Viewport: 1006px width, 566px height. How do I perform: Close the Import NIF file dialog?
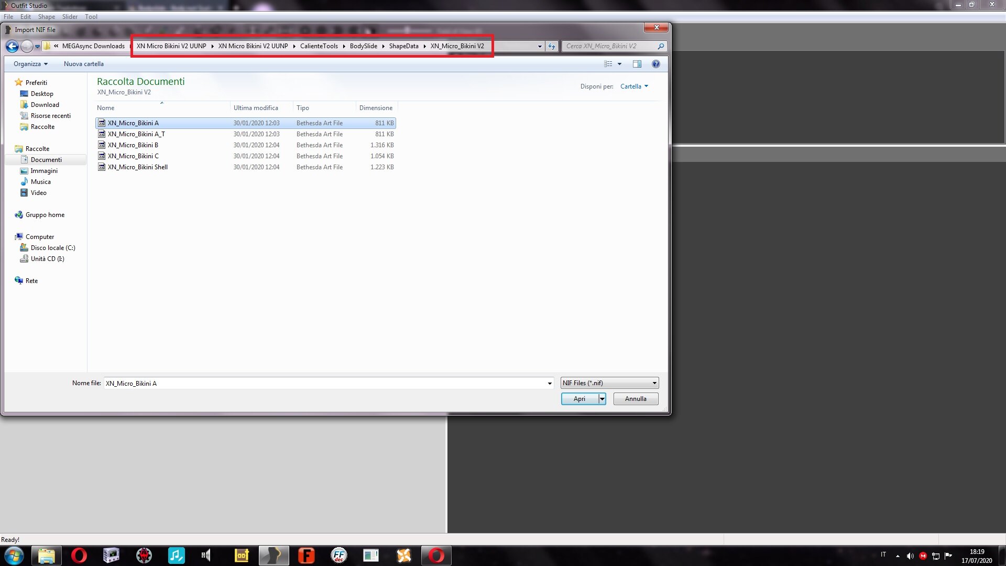[x=657, y=27]
